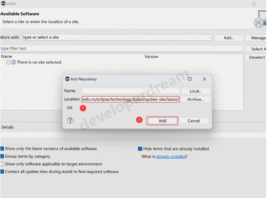Close the Add Repository dialog

(204, 79)
